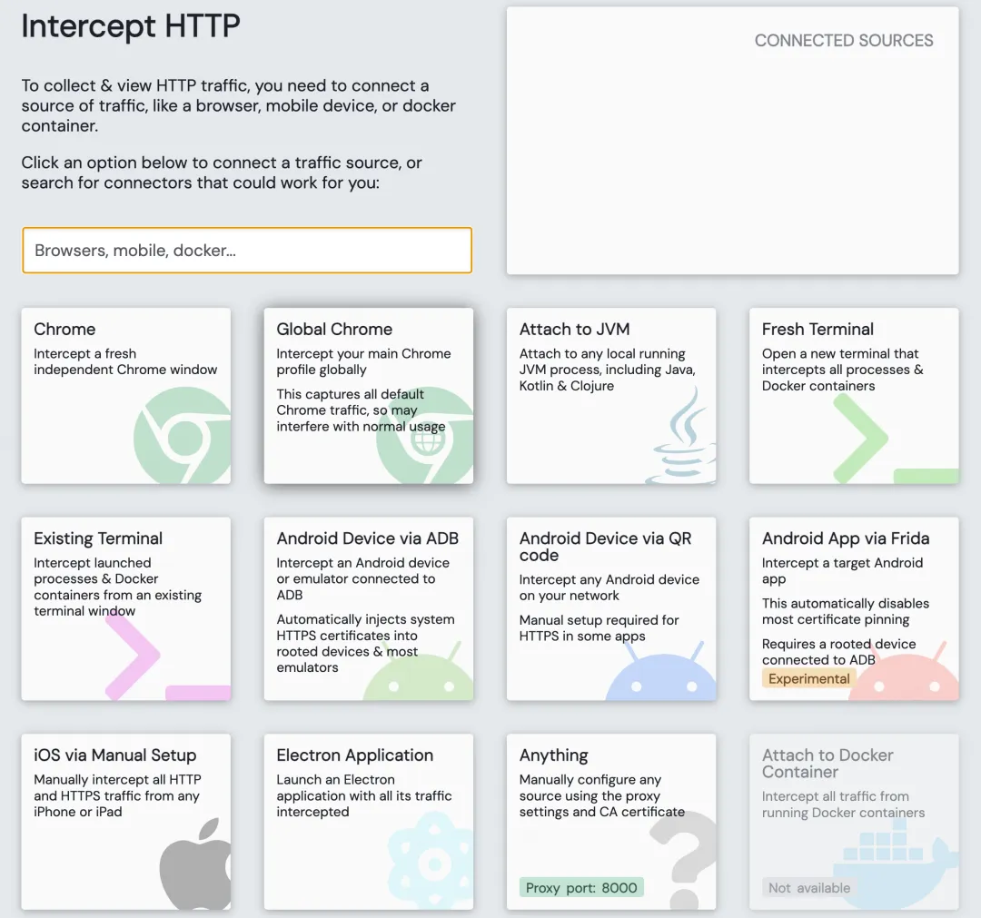This screenshot has width=981, height=918.
Task: Click the Chrome logo icon on Chrome card
Action: click(182, 442)
